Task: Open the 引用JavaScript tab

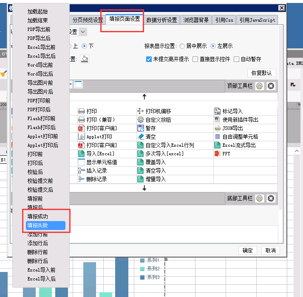Action: click(x=257, y=20)
